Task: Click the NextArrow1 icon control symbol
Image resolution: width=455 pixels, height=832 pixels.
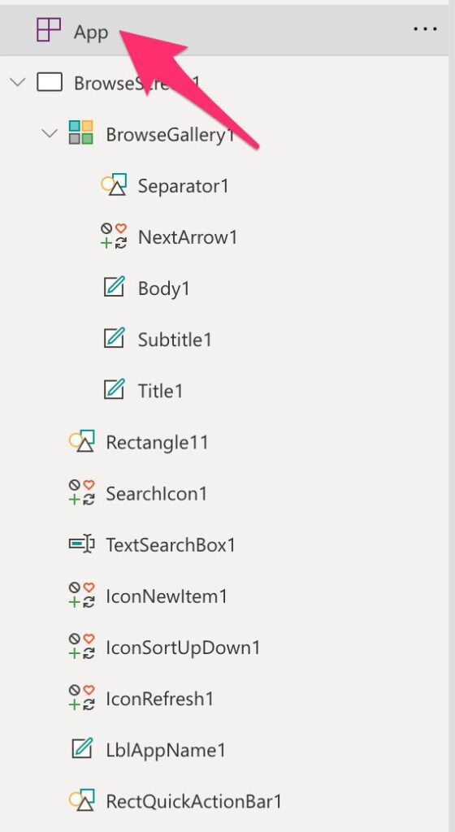Action: (114, 236)
